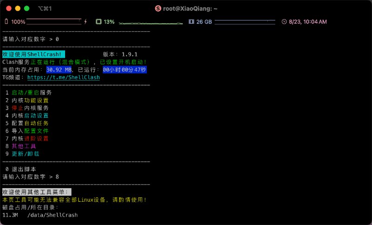The height and width of the screenshot is (225, 372).
Task: Click the battery icon in status bar
Action: coord(7,21)
